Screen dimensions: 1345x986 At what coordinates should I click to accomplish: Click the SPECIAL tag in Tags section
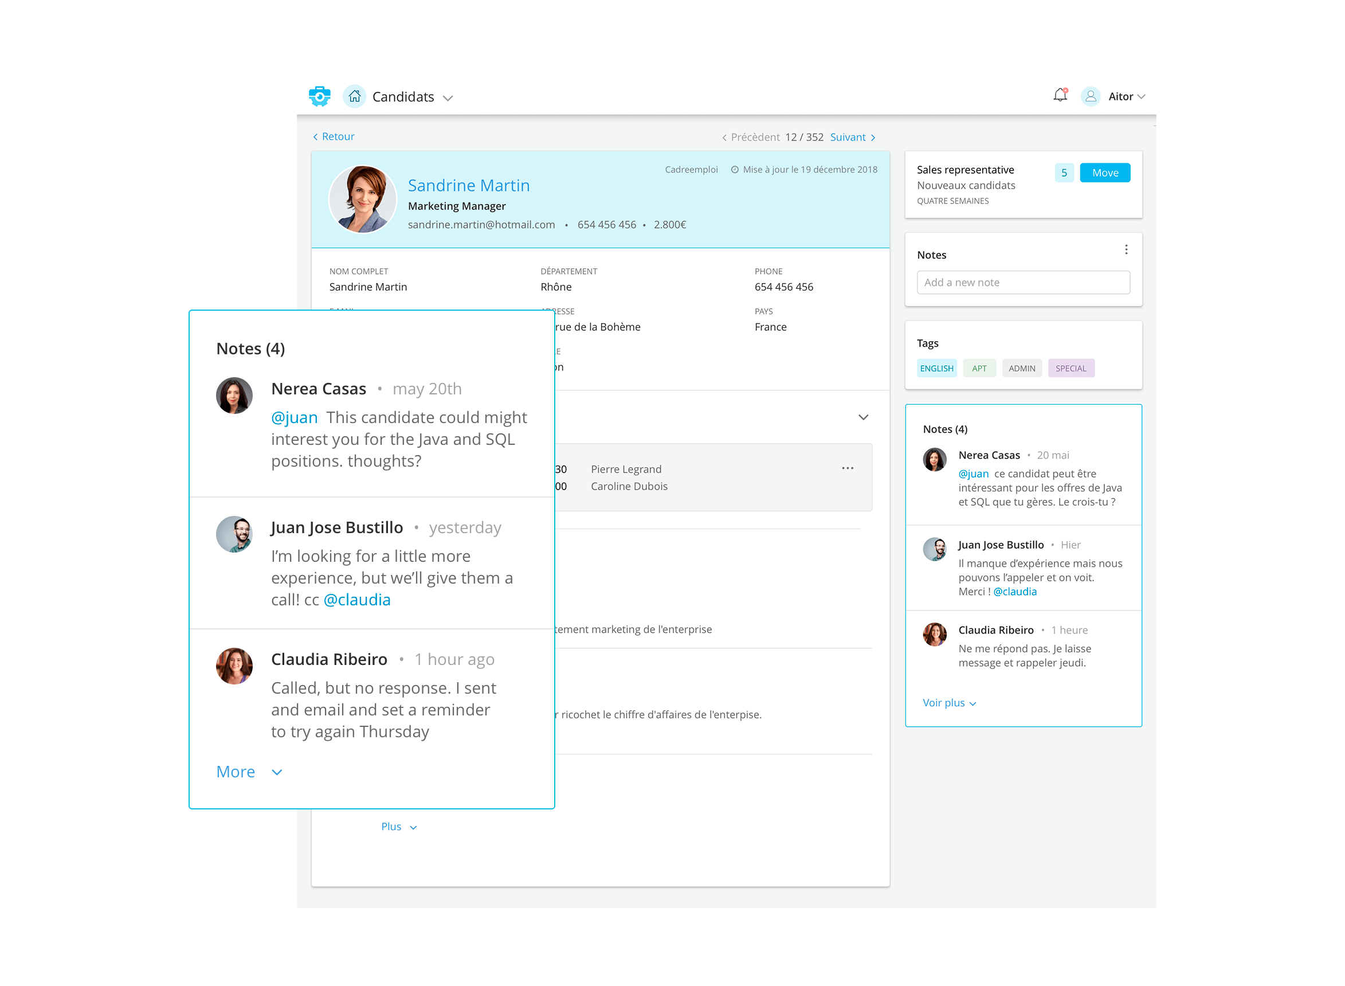point(1070,367)
